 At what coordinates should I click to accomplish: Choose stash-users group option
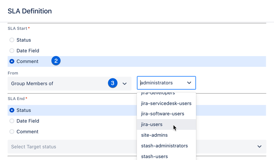(x=154, y=156)
